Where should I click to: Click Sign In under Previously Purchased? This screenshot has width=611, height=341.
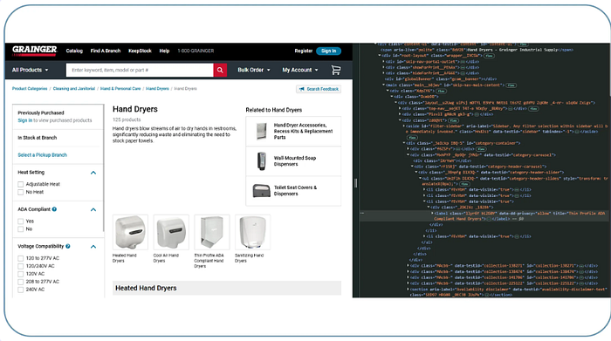pyautogui.click(x=25, y=120)
